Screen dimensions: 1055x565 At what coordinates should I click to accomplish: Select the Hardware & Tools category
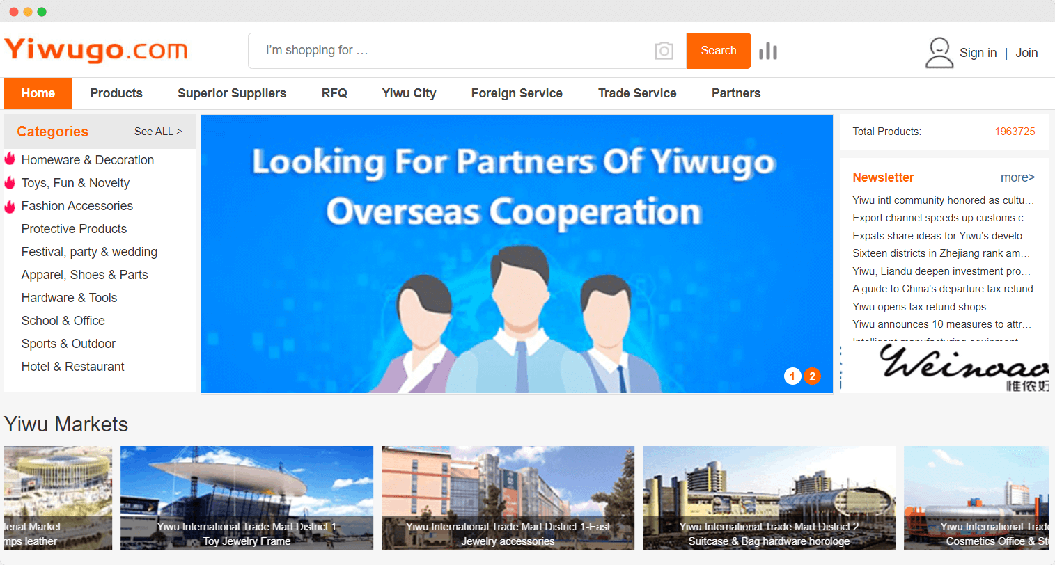(x=69, y=298)
